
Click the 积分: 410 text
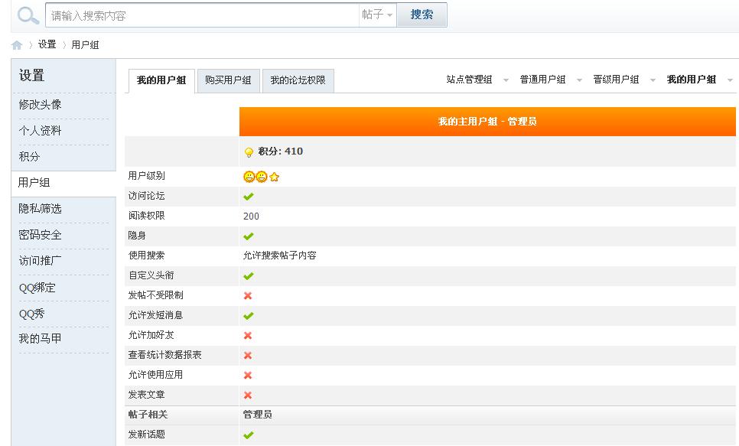coord(281,151)
